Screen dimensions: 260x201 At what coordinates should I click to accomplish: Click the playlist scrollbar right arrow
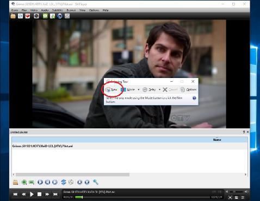coord(245,174)
